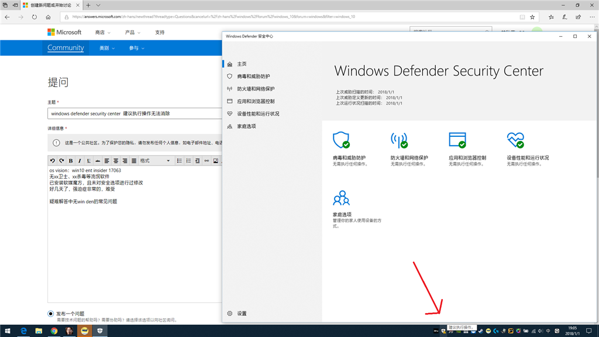Open the App and browser control tile

[x=457, y=140]
